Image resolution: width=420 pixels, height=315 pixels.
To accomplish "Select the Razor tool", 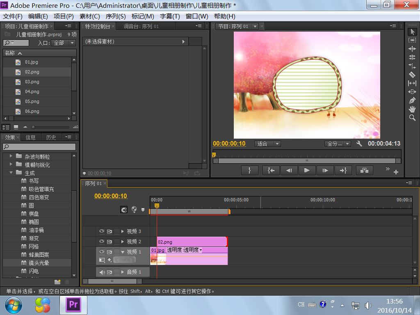I will 412,75.
